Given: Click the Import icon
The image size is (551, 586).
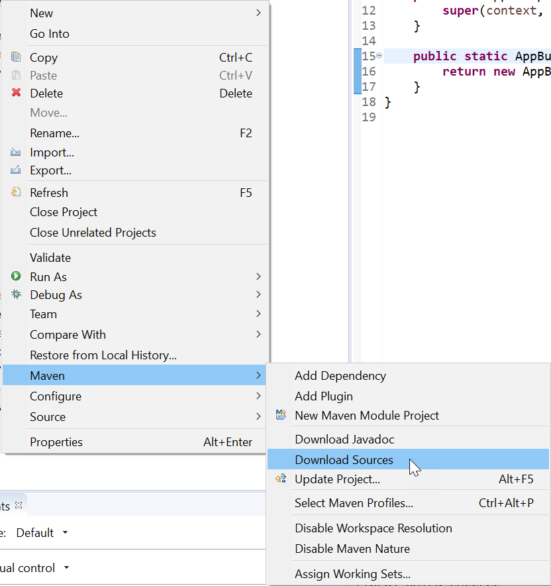Looking at the screenshot, I should click(x=16, y=152).
